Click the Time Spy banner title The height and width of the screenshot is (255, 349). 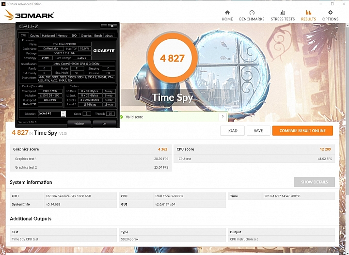click(172, 97)
